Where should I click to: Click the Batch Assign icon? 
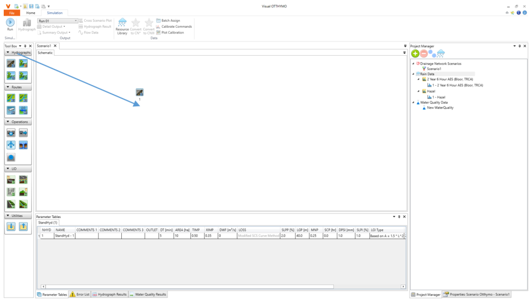(158, 21)
